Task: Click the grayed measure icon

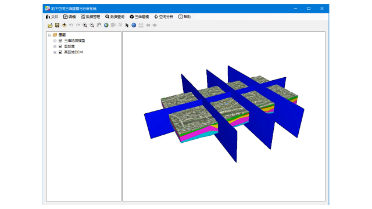Action: 141,25
